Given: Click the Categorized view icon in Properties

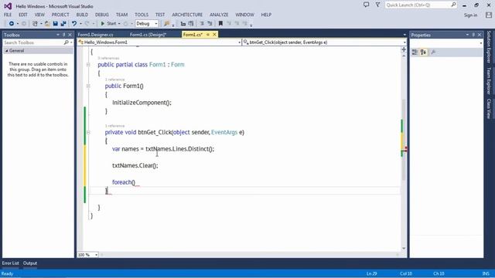Looking at the screenshot, I should 415,53.
